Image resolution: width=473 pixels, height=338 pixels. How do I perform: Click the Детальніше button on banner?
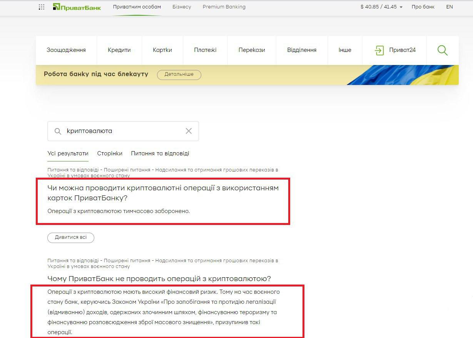pyautogui.click(x=179, y=74)
